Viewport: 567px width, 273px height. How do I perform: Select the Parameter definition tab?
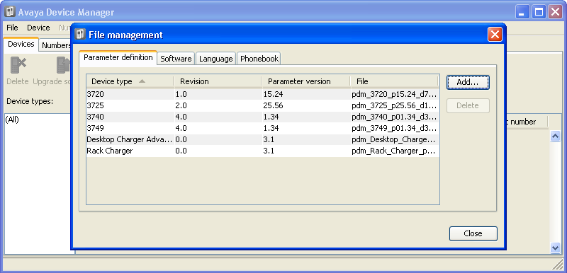118,57
